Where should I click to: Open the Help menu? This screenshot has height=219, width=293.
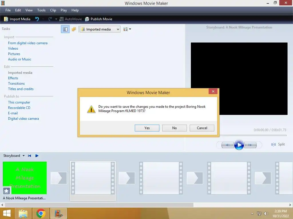pos(75,10)
